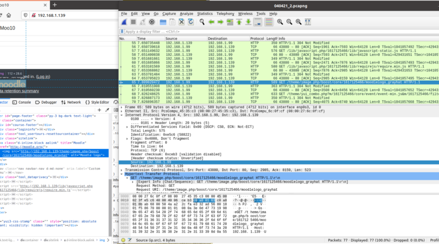Expand the Expert Info item
The height and width of the screenshot is (244, 439).
[133, 181]
